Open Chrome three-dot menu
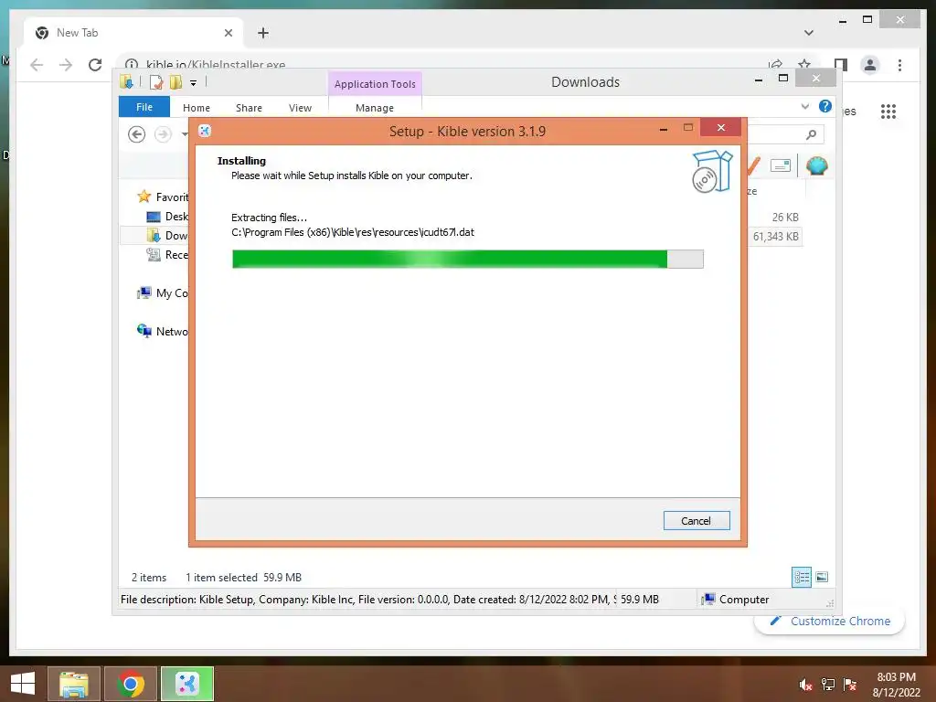Viewport: 936px width, 702px height. (x=899, y=65)
